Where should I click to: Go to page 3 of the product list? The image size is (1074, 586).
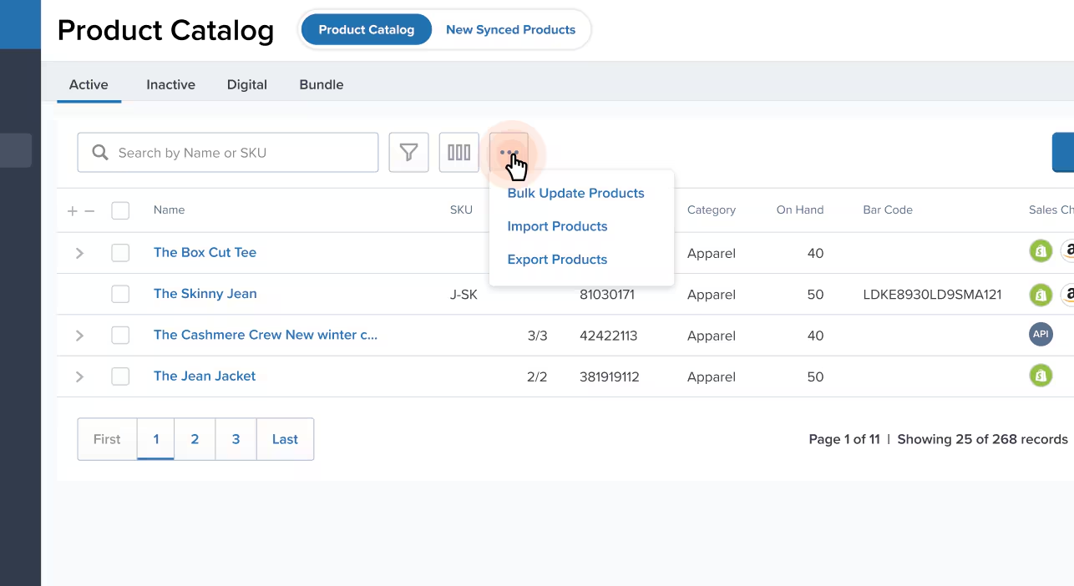(x=236, y=439)
